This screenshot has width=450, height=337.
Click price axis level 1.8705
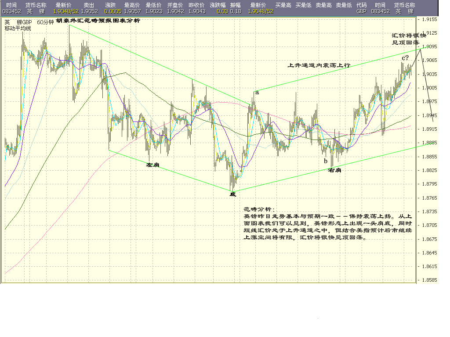pos(430,225)
